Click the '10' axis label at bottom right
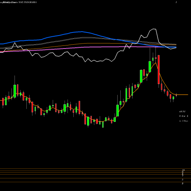Image resolution: width=191 pixels, height=191 pixels. pyautogui.click(x=183, y=170)
